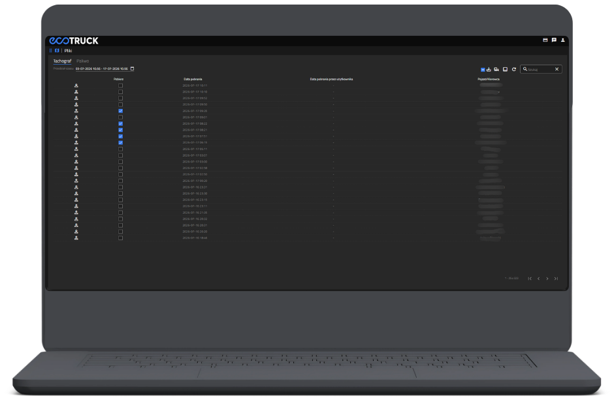Click the download selected files icon
This screenshot has height=413, width=614.
[x=489, y=69]
